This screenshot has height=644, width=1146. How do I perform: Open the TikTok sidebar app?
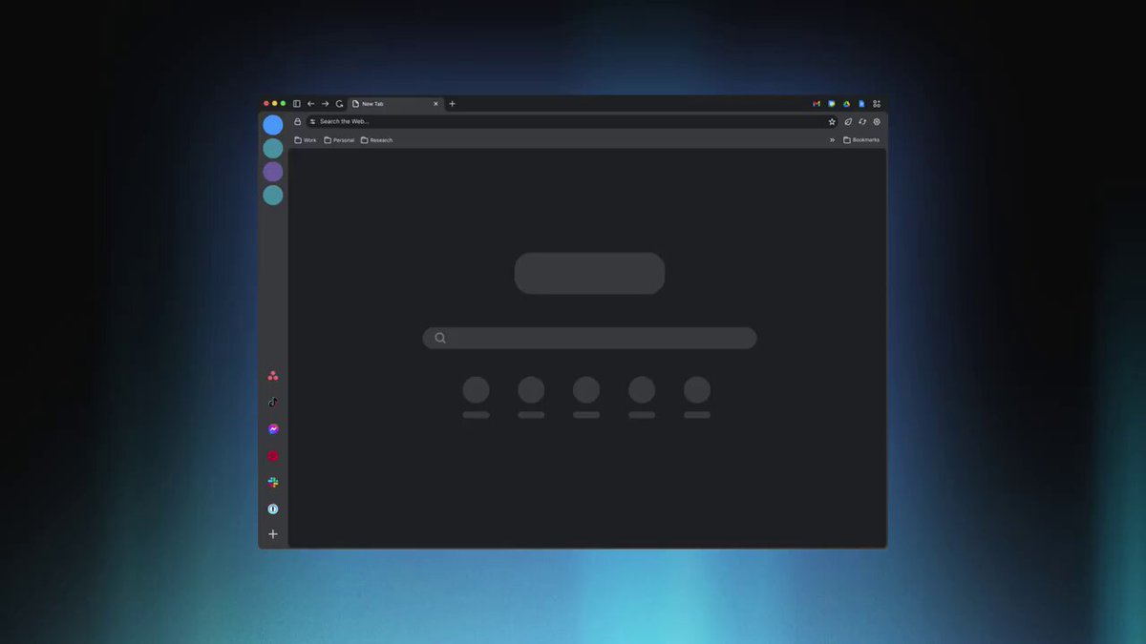pyautogui.click(x=273, y=402)
